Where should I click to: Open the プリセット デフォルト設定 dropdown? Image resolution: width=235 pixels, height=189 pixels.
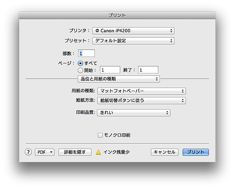[133, 41]
